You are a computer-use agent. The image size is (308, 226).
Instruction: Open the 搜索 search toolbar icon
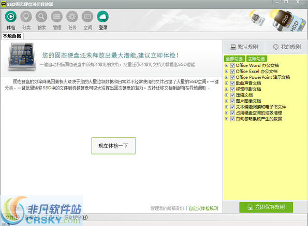click(41, 17)
